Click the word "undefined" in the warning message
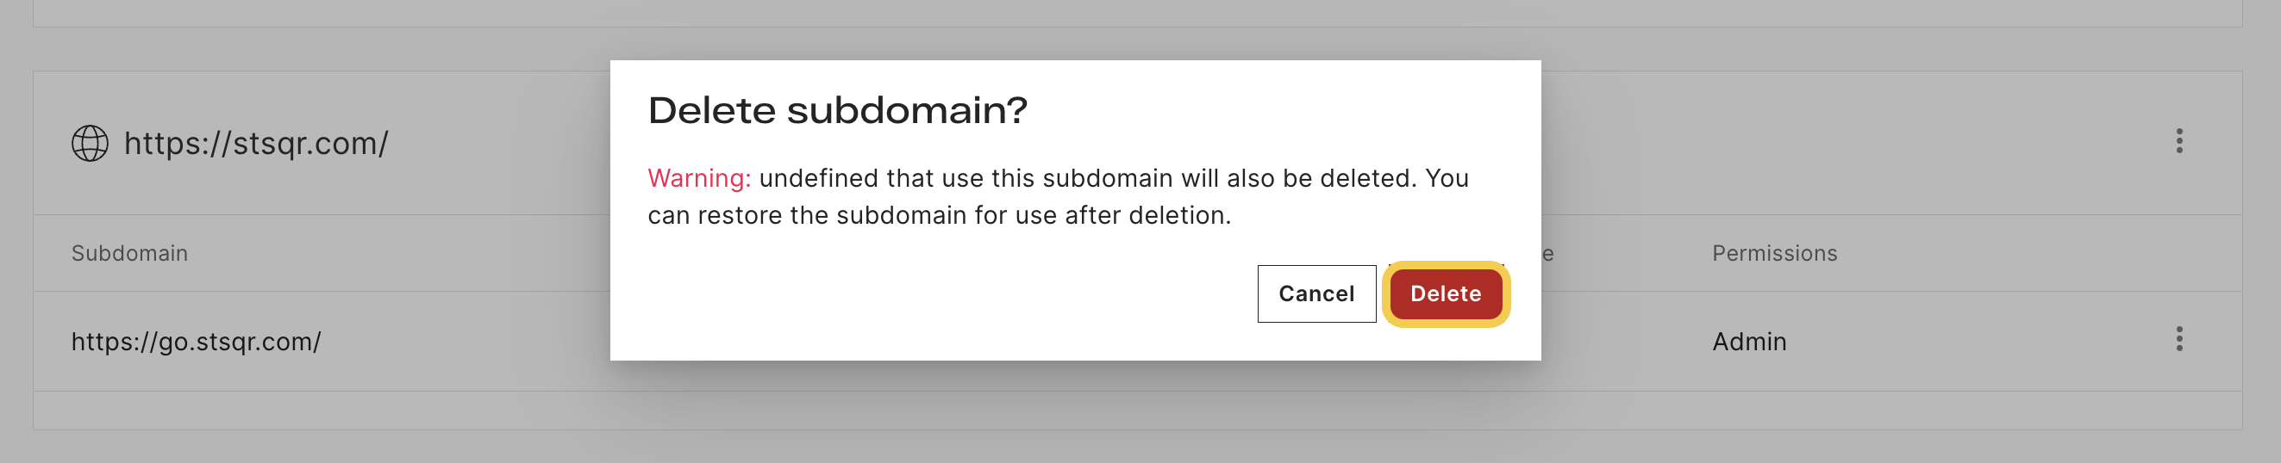Viewport: 2281px width, 463px height. coord(819,177)
